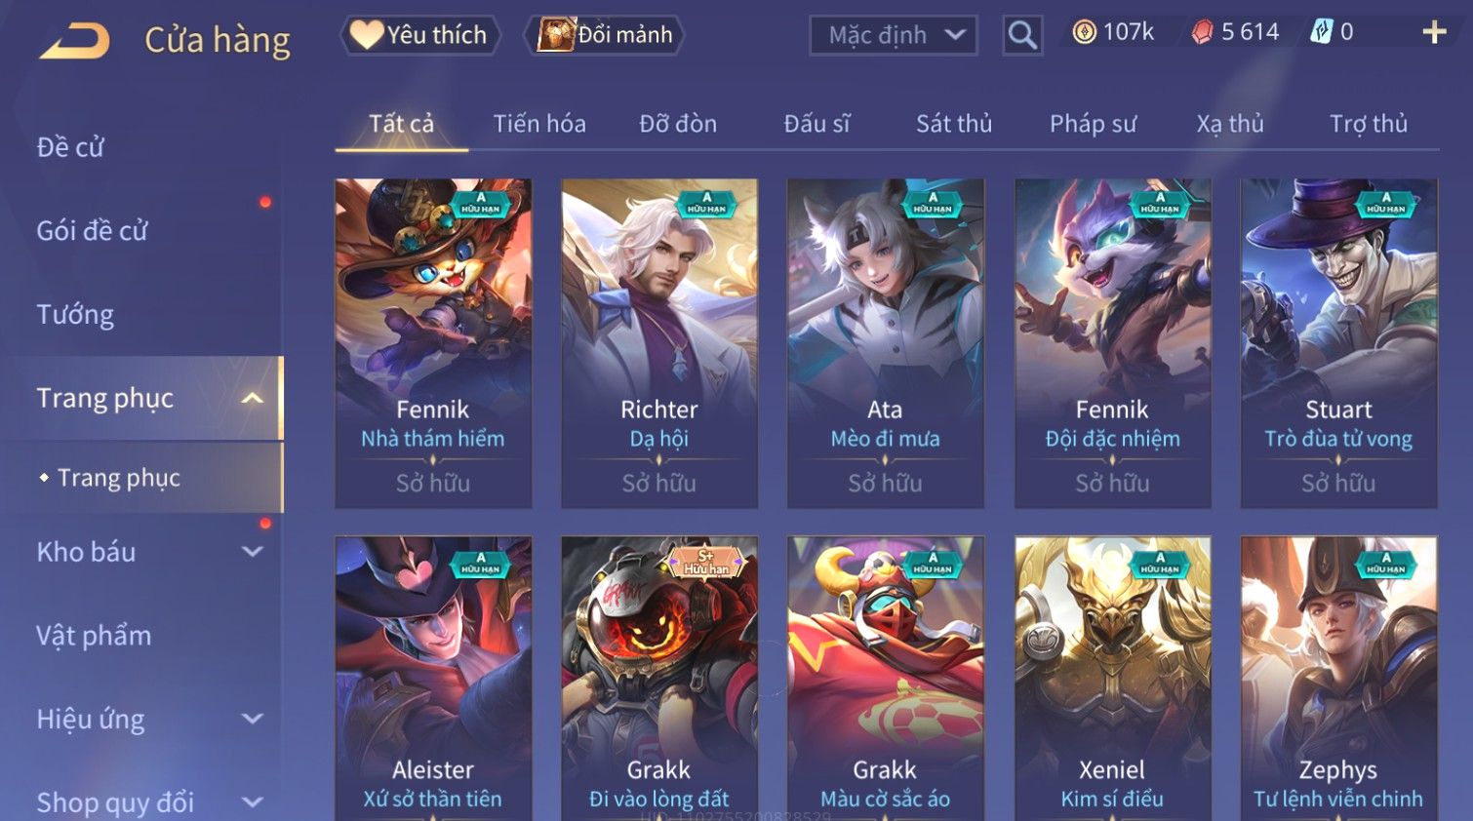Viewport: 1473px width, 821px height.
Task: Open Tướng in the sidebar
Action: click(x=75, y=314)
